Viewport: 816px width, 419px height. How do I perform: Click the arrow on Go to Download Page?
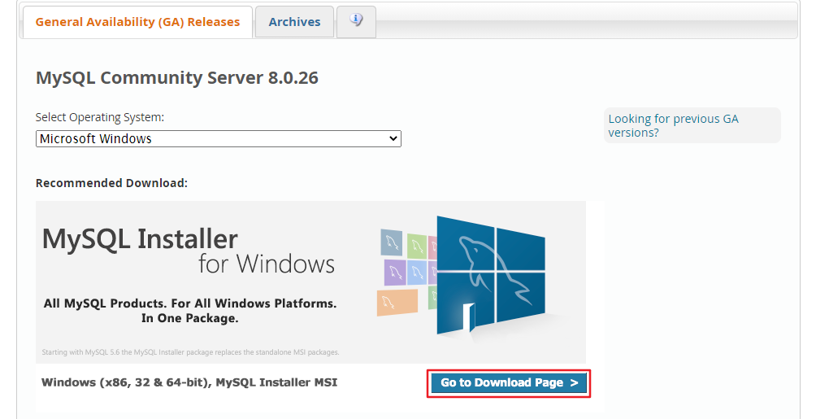(x=574, y=383)
